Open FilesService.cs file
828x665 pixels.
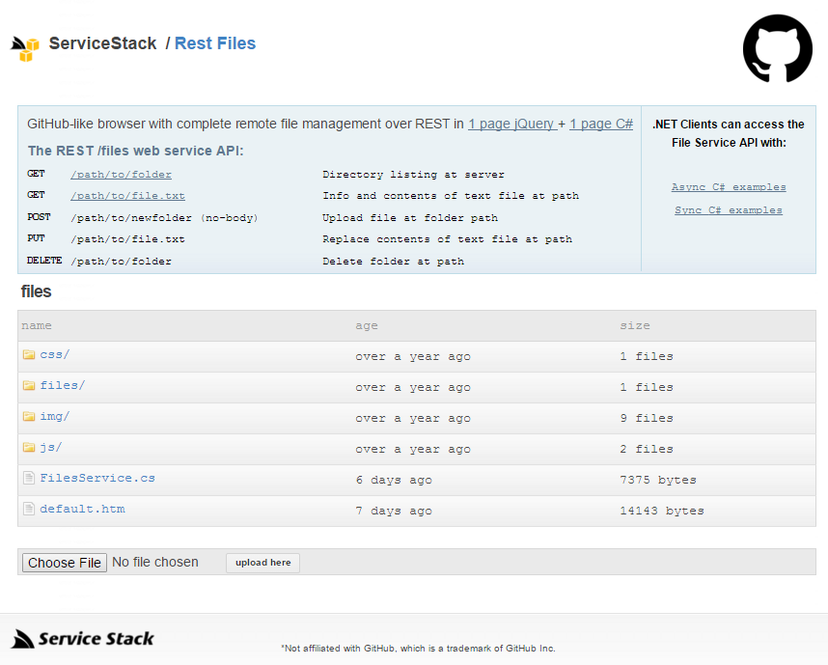97,478
